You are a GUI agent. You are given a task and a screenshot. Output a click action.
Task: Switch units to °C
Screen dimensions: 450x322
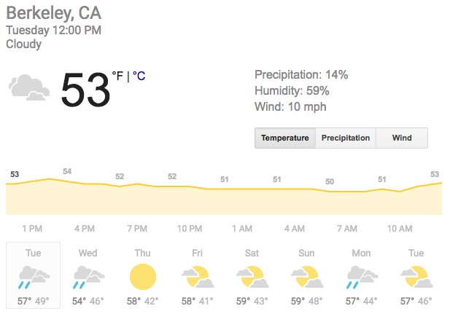tap(139, 76)
